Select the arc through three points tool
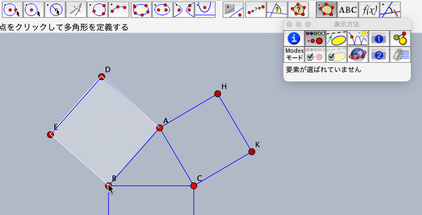This screenshot has height=215, width=422. coord(119,9)
